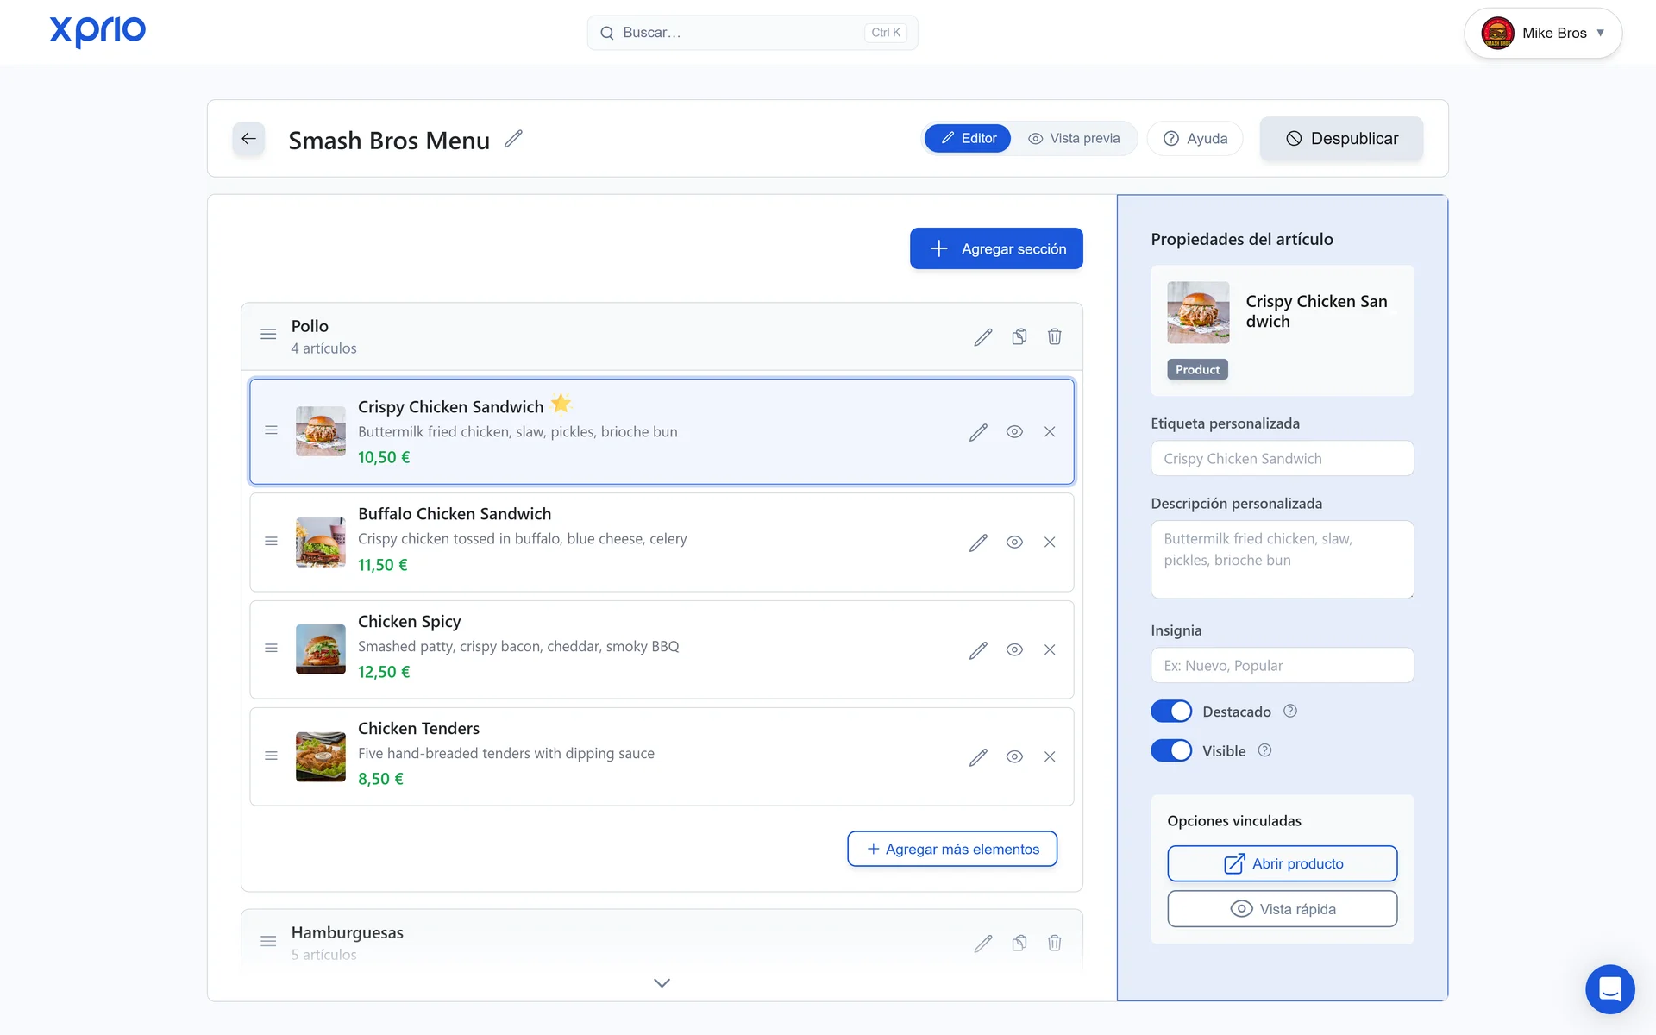Image resolution: width=1656 pixels, height=1035 pixels.
Task: Click the 11,50 € price
Action: click(x=383, y=565)
